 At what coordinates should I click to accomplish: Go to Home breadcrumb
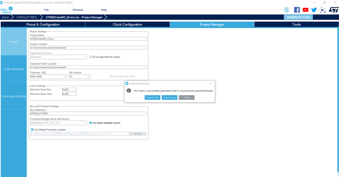(x=5, y=17)
